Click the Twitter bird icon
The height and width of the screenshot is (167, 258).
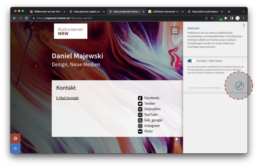pos(140,103)
